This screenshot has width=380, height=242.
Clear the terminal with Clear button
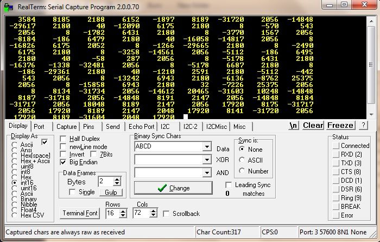[x=313, y=126]
